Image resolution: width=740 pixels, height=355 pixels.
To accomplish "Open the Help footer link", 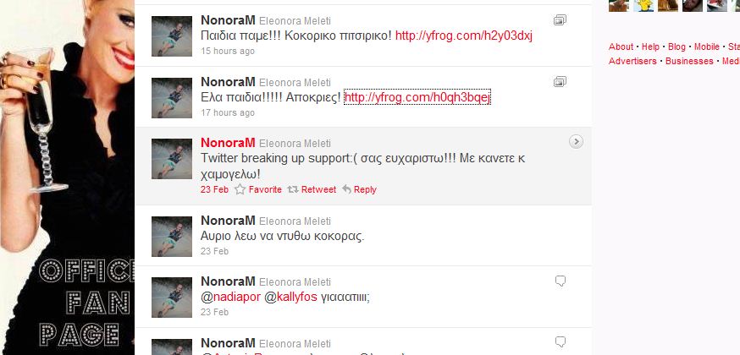I will 650,46.
